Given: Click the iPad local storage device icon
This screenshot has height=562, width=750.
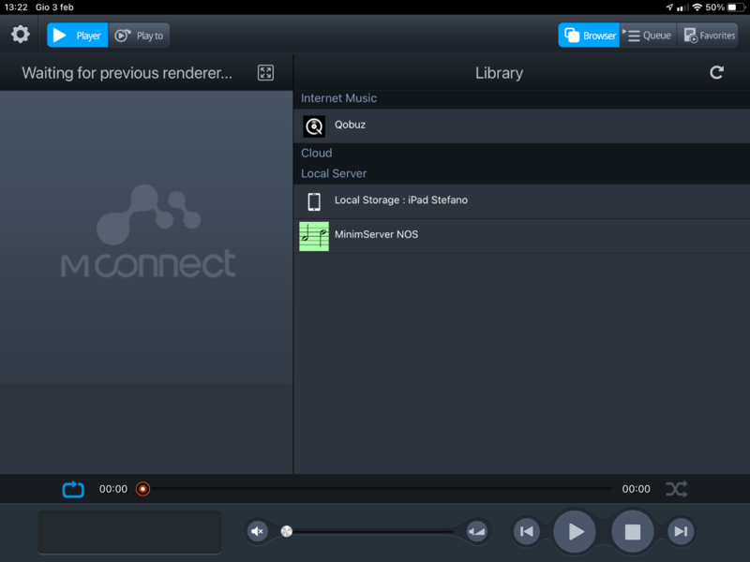Looking at the screenshot, I should pyautogui.click(x=314, y=201).
